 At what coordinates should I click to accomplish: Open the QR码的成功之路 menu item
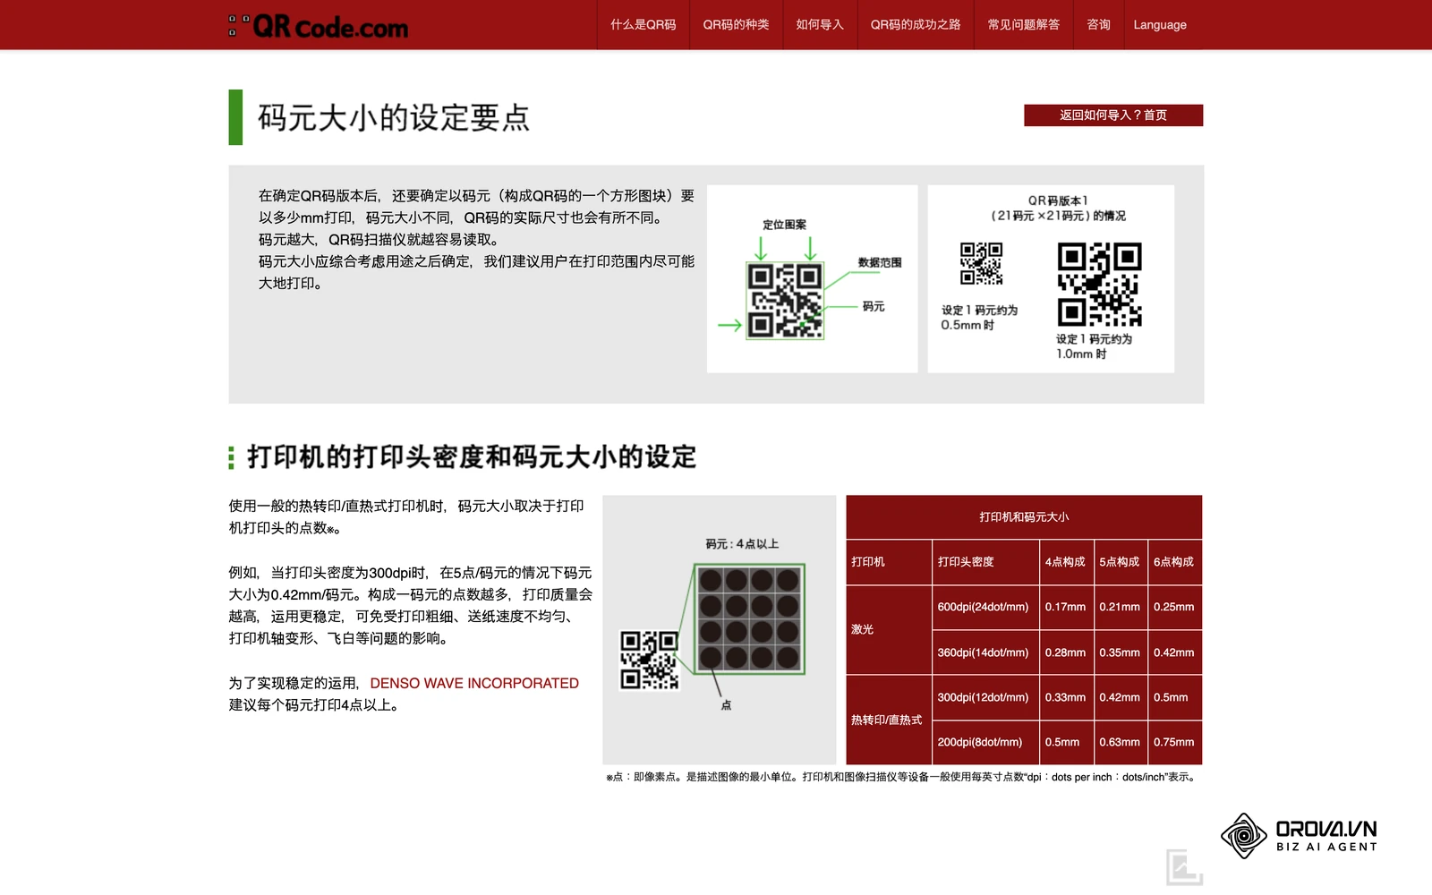pos(916,24)
